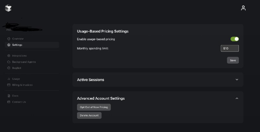The image size is (260, 132).
Task: Click the Cursor cube logo
Action: point(8,8)
